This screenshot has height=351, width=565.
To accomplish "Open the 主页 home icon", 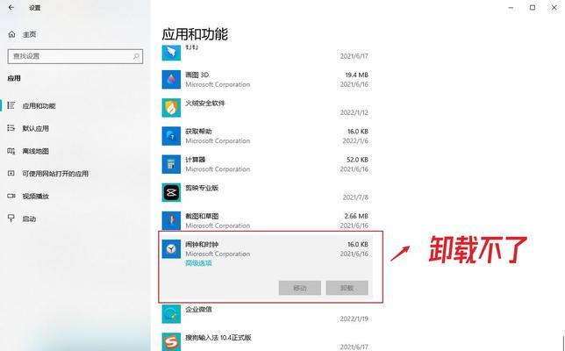I will pos(12,34).
